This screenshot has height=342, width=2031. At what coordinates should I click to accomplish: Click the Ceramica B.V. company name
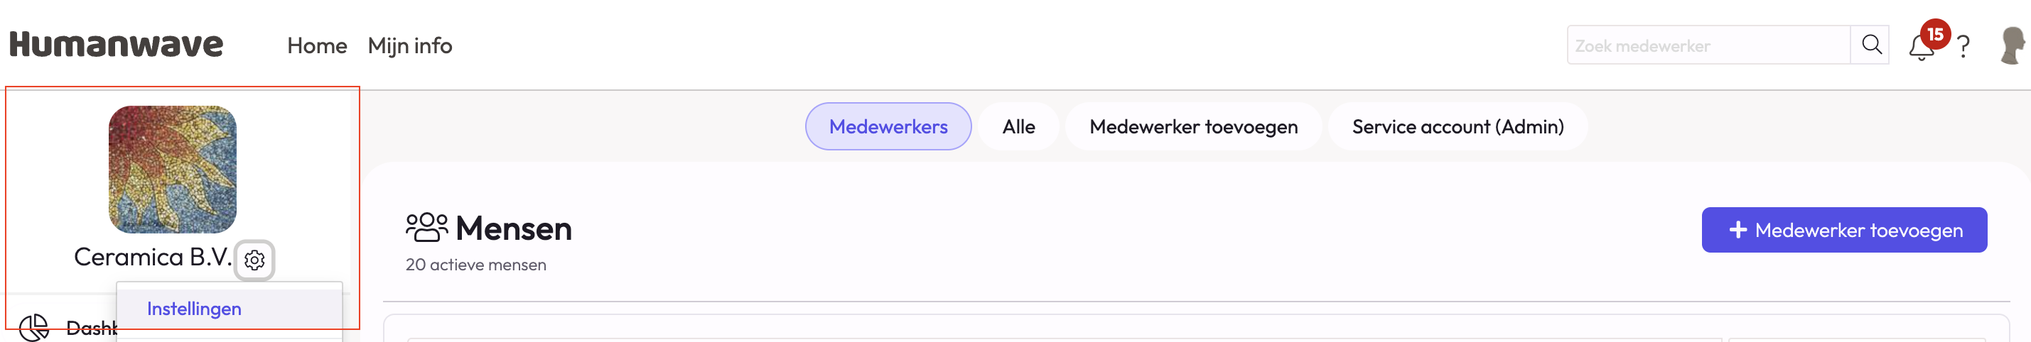click(x=152, y=257)
